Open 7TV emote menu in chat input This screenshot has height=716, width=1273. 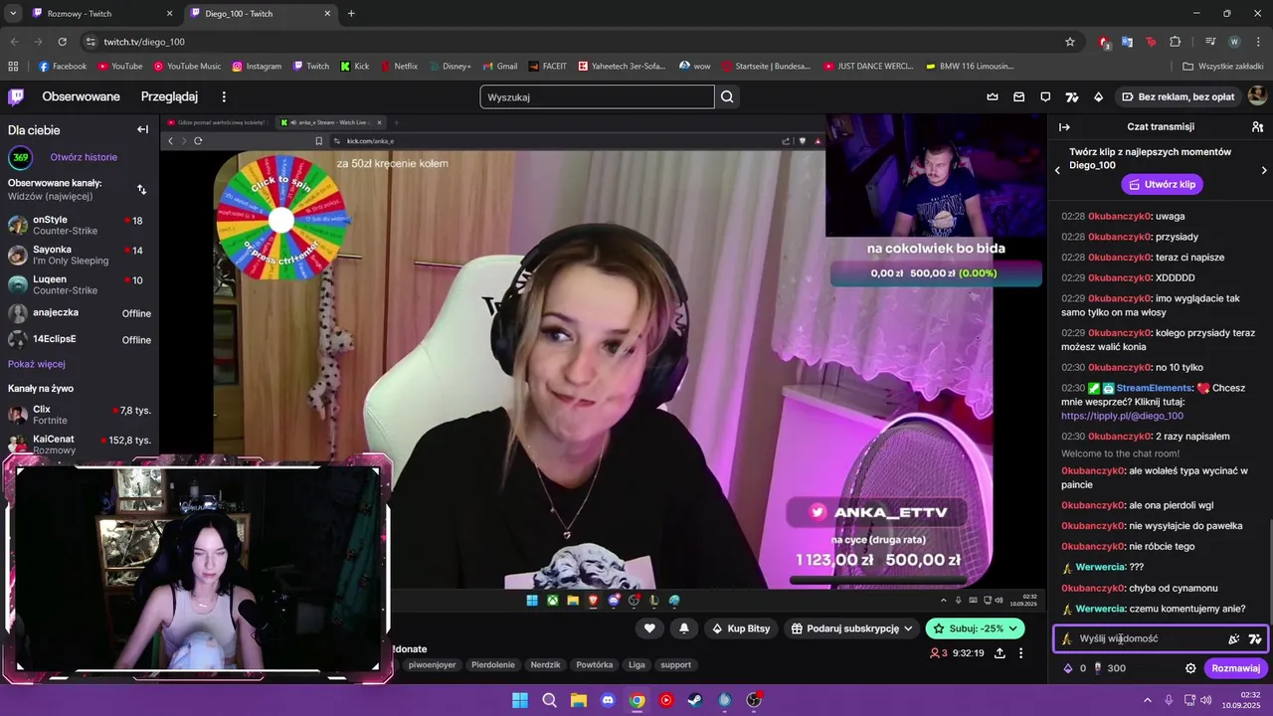(x=1255, y=638)
